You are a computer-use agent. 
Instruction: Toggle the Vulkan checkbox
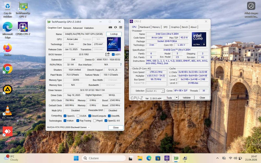pyautogui.click(x=65, y=120)
